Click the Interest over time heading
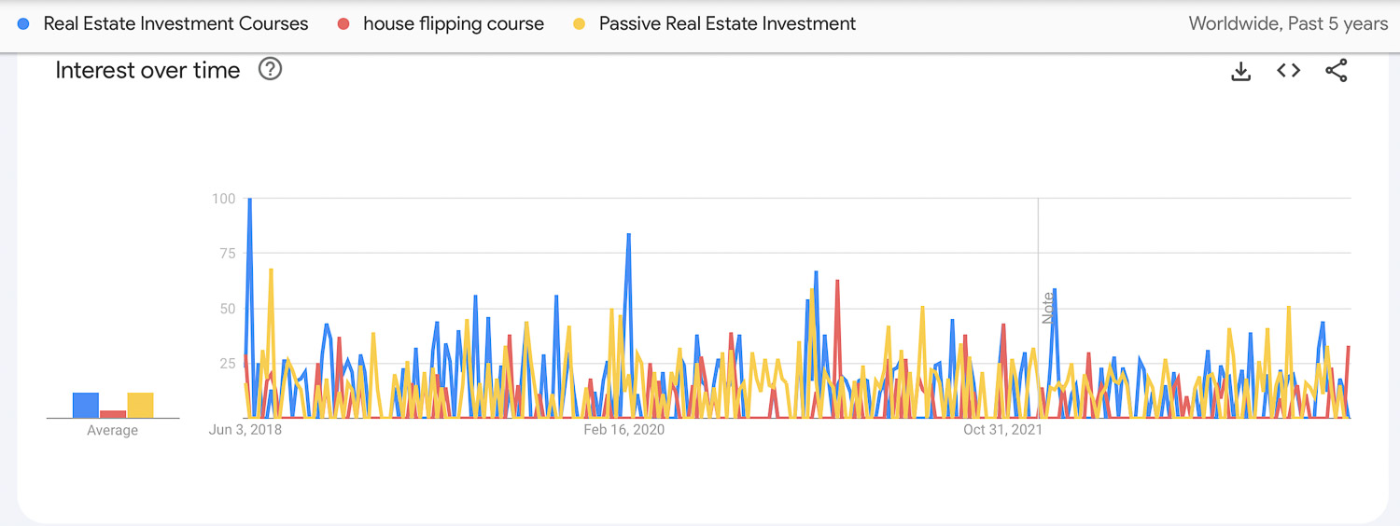This screenshot has height=526, width=1400. coord(147,70)
